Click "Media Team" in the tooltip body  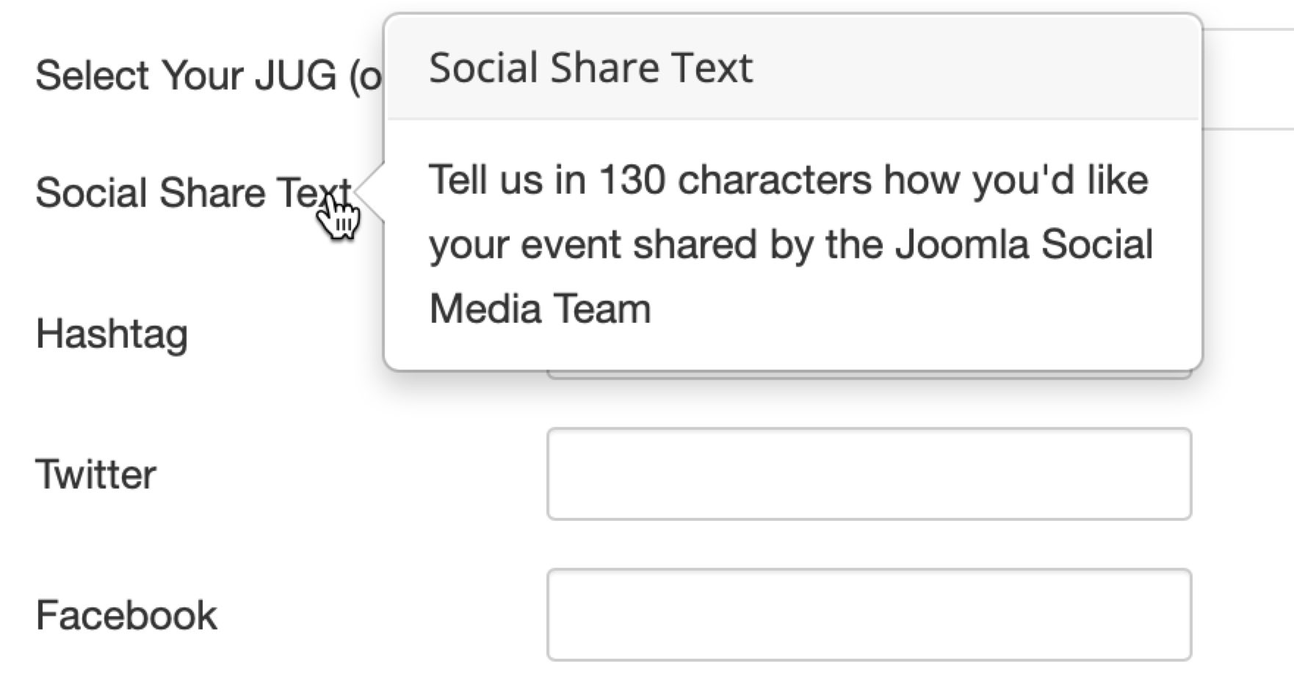(x=540, y=308)
